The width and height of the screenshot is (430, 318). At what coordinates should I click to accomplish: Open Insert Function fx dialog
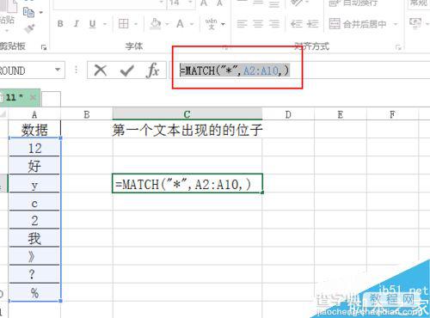click(152, 70)
